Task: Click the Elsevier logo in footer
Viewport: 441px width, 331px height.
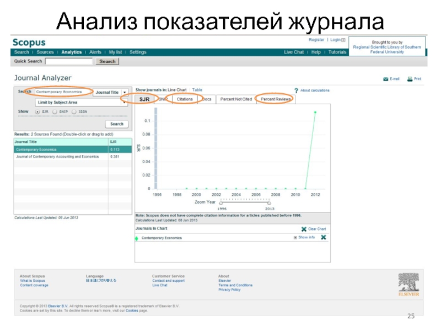Action: click(x=408, y=284)
